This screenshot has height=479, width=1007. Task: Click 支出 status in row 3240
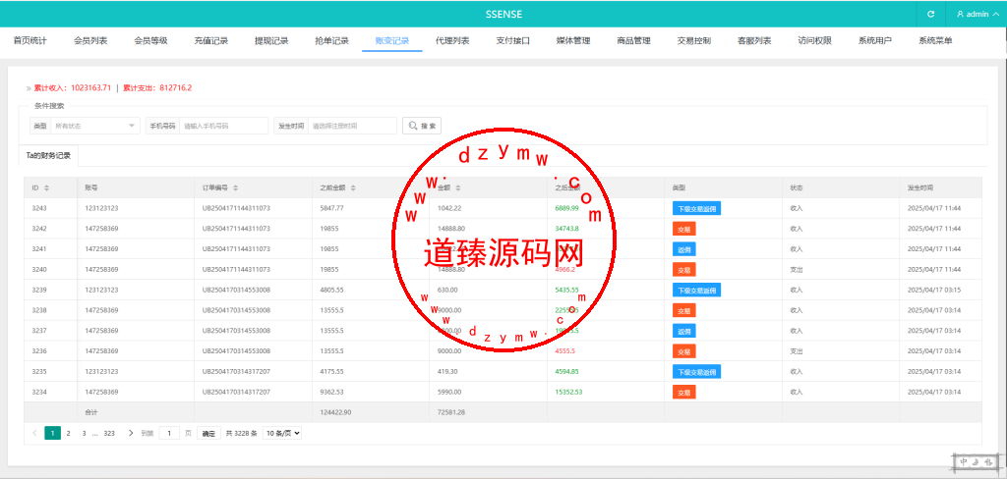pos(797,270)
